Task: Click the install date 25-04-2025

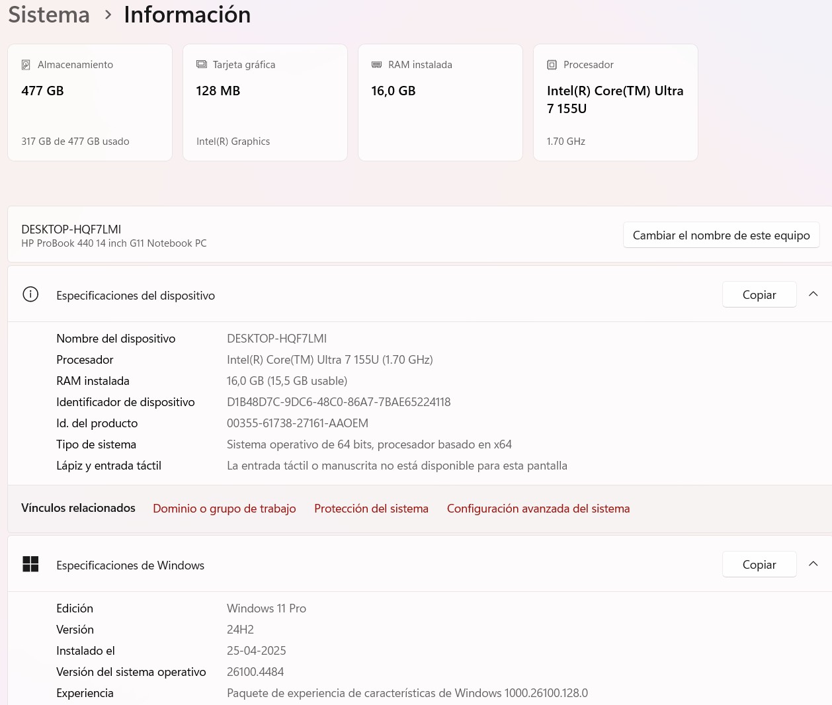Action: pyautogui.click(x=257, y=651)
